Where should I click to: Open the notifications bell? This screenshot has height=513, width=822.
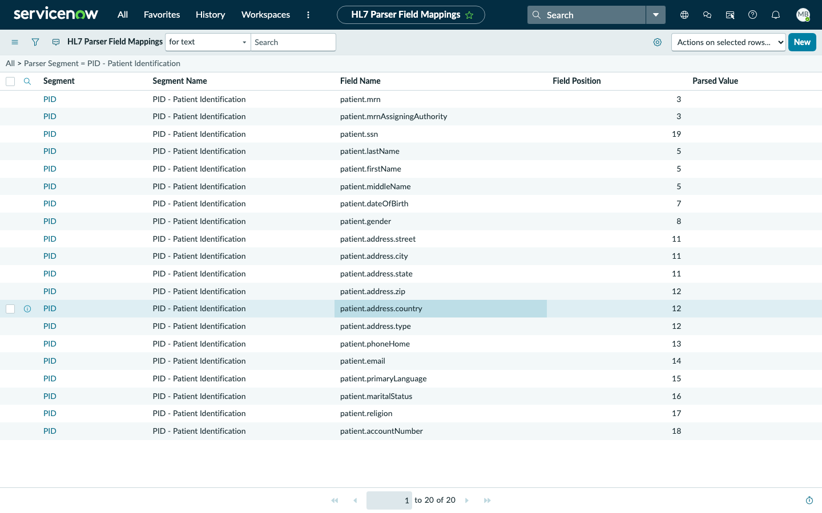(776, 15)
